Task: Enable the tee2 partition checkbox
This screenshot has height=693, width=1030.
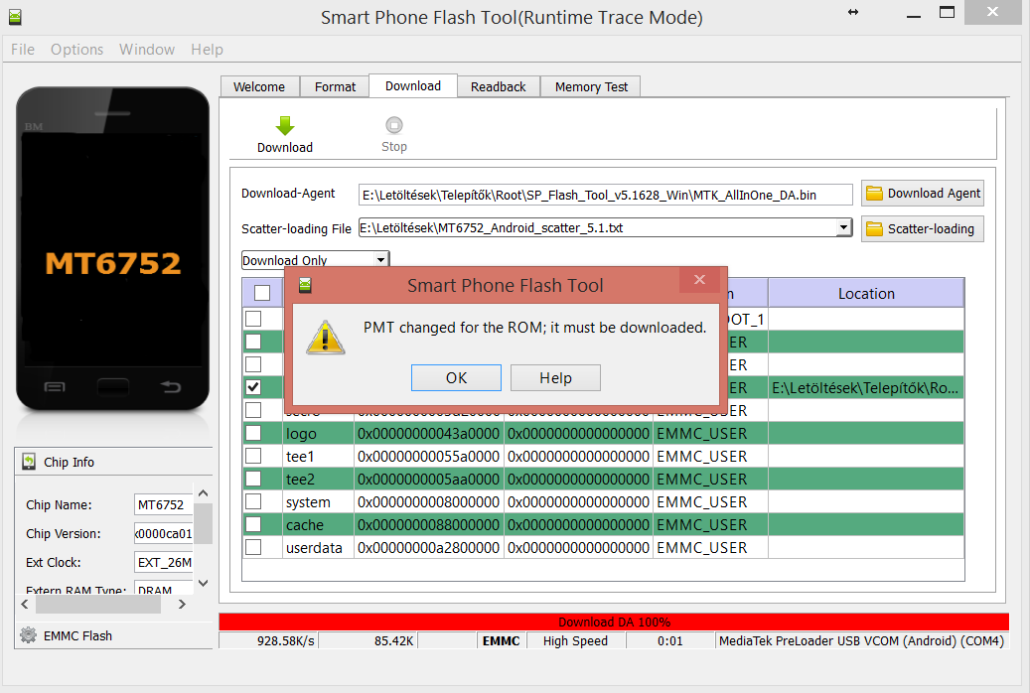Action: point(253,479)
